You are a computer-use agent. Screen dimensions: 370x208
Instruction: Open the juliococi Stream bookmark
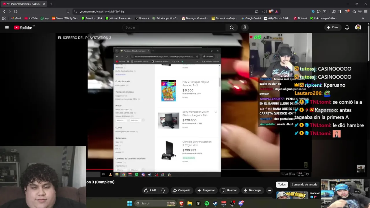point(119,18)
